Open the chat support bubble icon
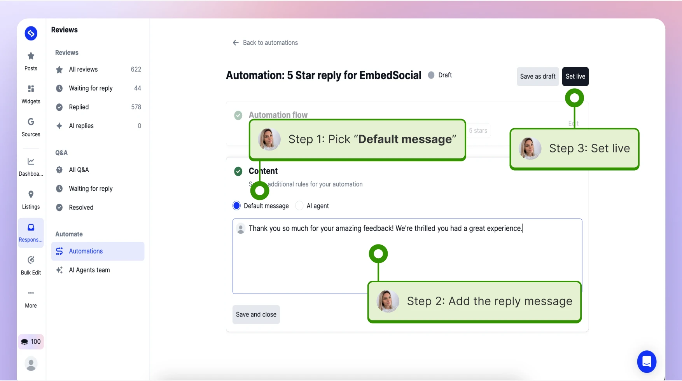The image size is (682, 381). [647, 362]
